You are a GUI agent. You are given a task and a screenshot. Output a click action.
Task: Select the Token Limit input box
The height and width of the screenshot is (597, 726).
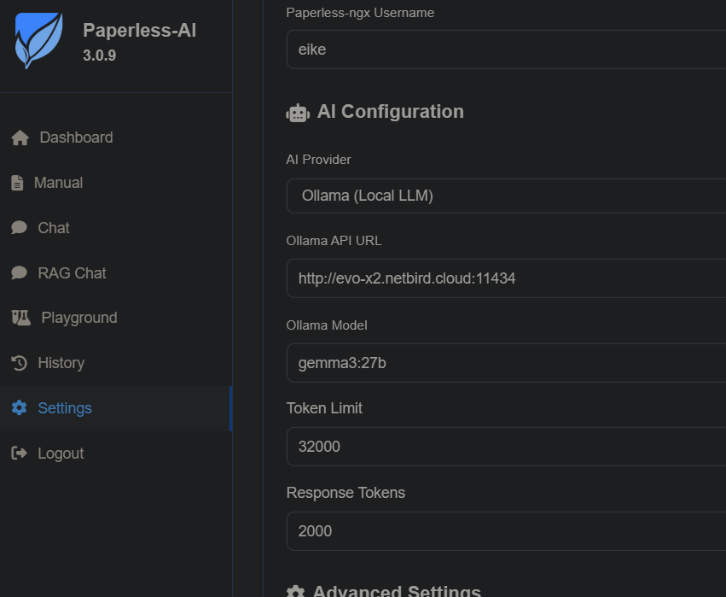coord(505,447)
